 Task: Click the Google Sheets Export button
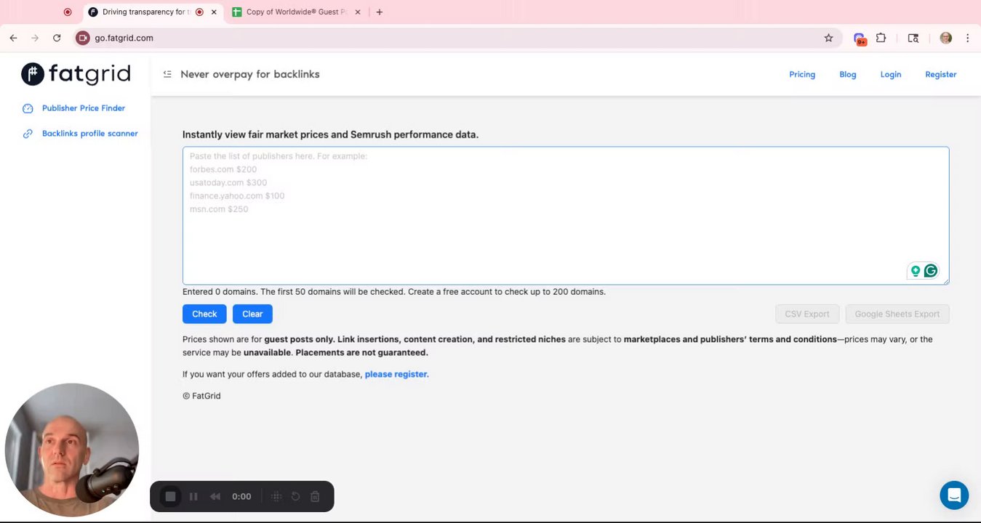897,314
